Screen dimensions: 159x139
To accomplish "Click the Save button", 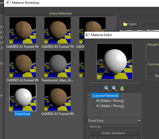I will tap(150, 24).
